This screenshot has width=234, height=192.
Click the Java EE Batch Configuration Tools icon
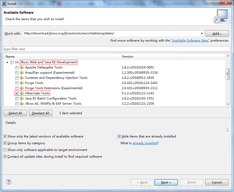pos(22,98)
